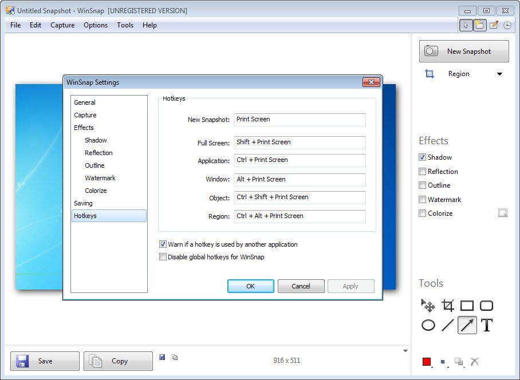Click the clock icon in the top toolbar
The width and height of the screenshot is (520, 380).
[507, 25]
